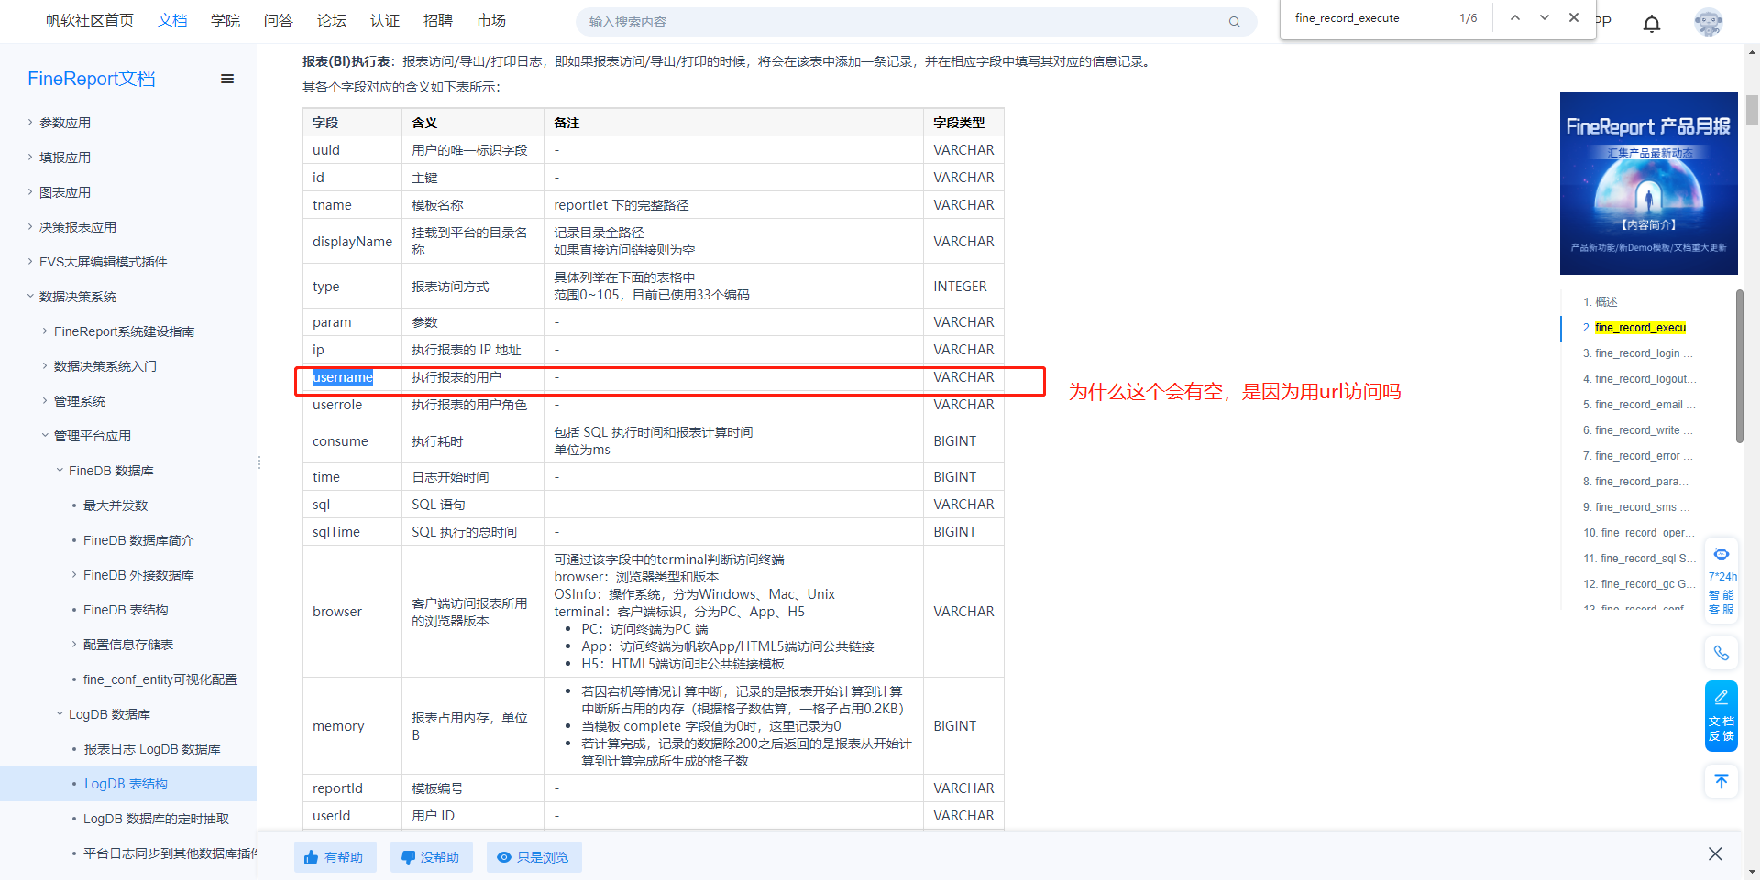
Task: Open the 市场 nav item
Action: pos(491,20)
